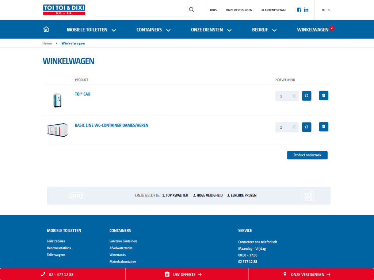
Task: Open the TOI CAO product link
Action: (x=83, y=94)
